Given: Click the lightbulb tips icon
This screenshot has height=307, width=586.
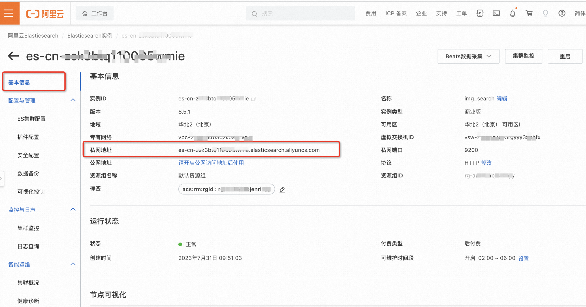Looking at the screenshot, I should 546,13.
